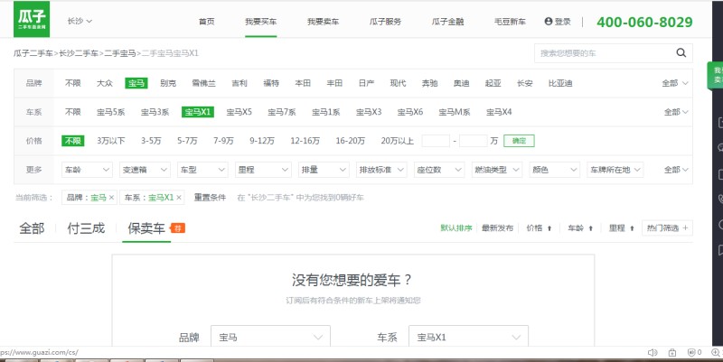723x362 pixels.
Task: Open the 颜色 dropdown
Action: click(554, 170)
